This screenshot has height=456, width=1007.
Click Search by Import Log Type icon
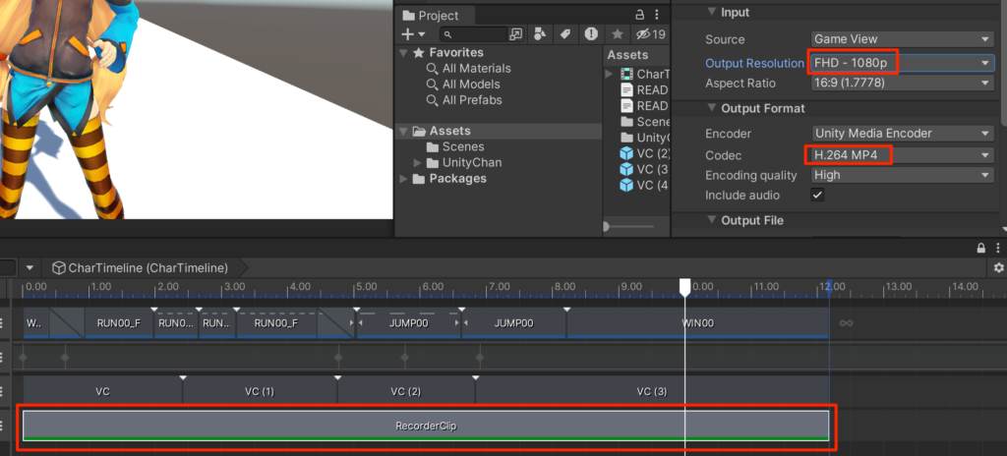pyautogui.click(x=591, y=34)
